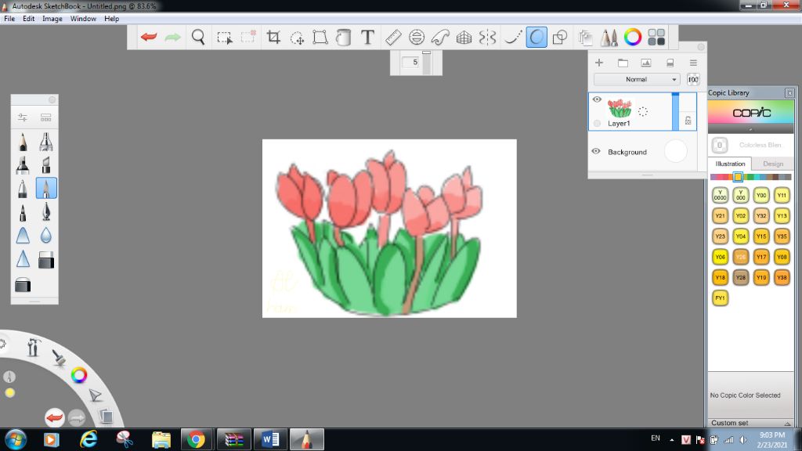Close the Copic Library panel
This screenshot has width=802, height=451.
pyautogui.click(x=789, y=93)
